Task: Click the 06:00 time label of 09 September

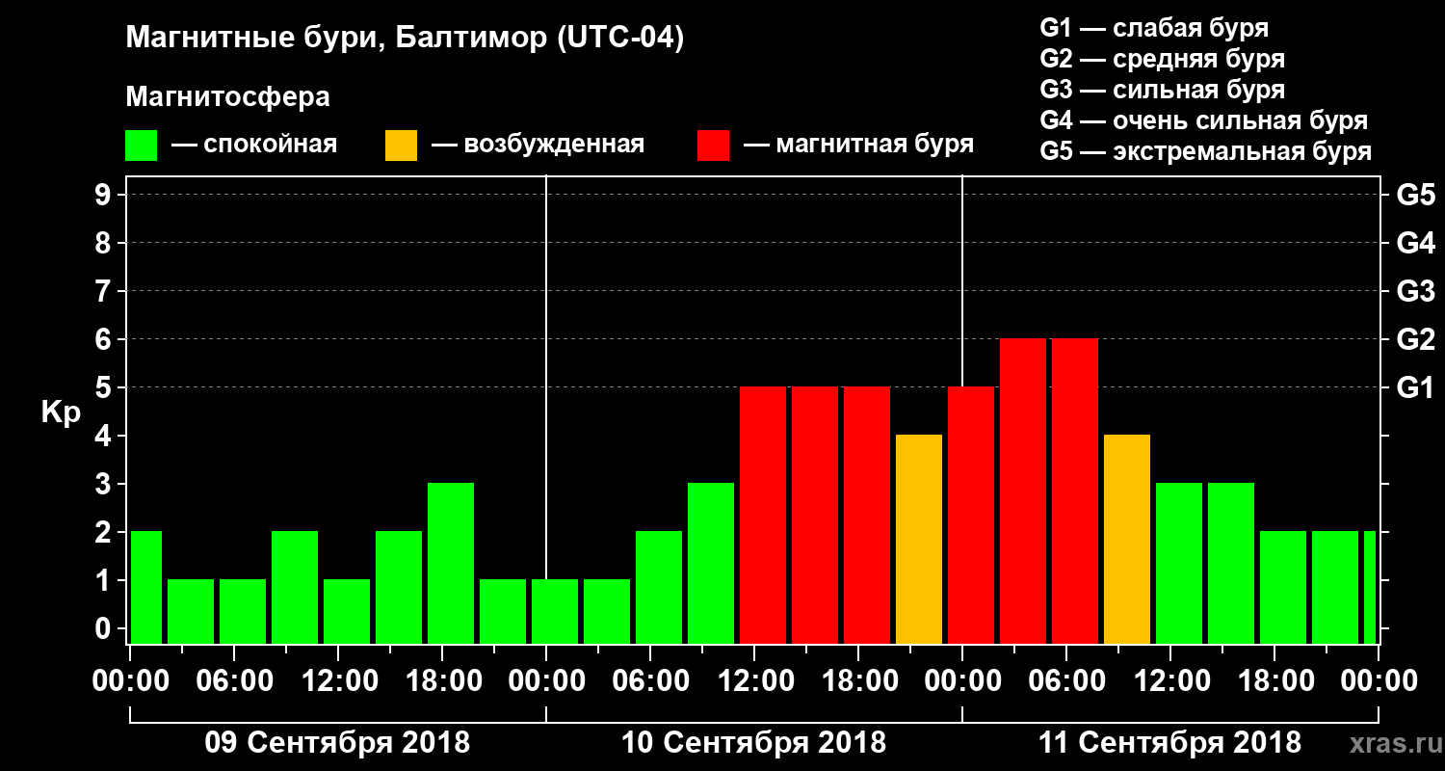Action: pos(234,681)
